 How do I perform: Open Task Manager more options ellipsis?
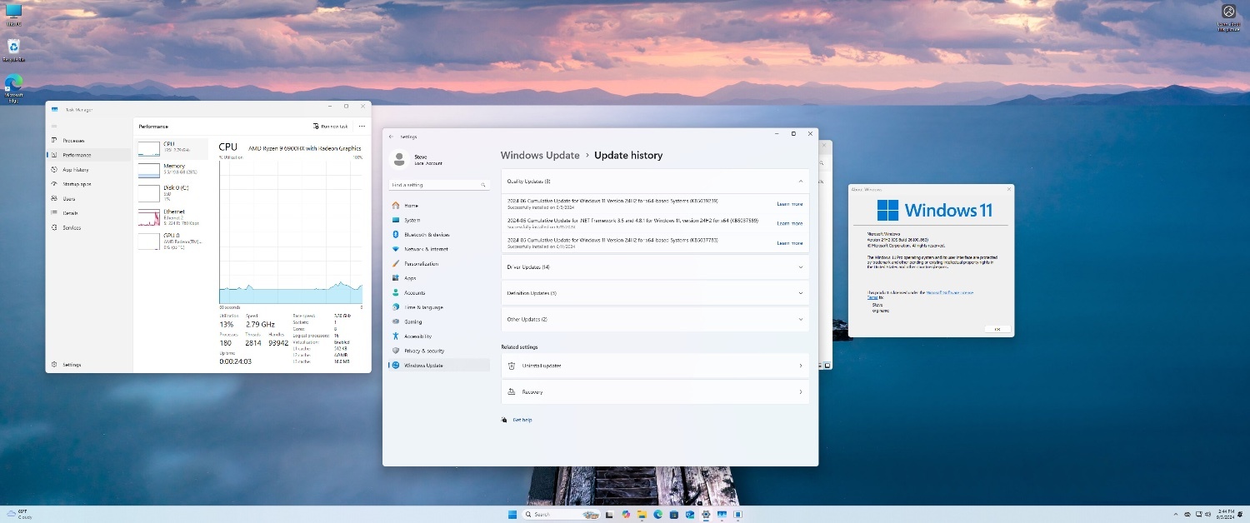(x=362, y=127)
